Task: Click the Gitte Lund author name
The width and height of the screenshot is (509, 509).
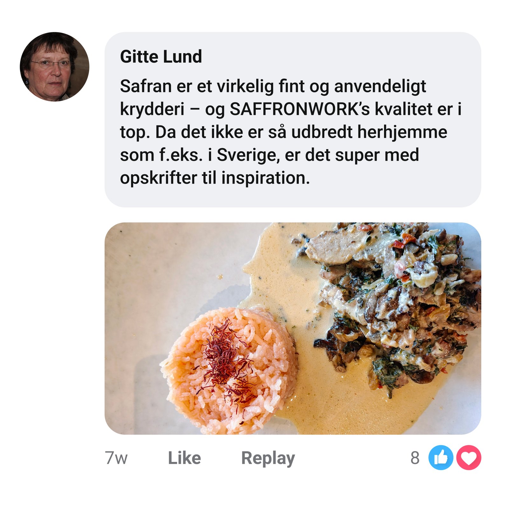Action: pos(161,57)
